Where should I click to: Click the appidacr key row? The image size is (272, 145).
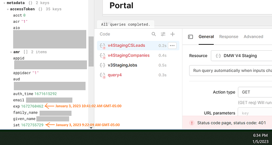tap(26, 73)
